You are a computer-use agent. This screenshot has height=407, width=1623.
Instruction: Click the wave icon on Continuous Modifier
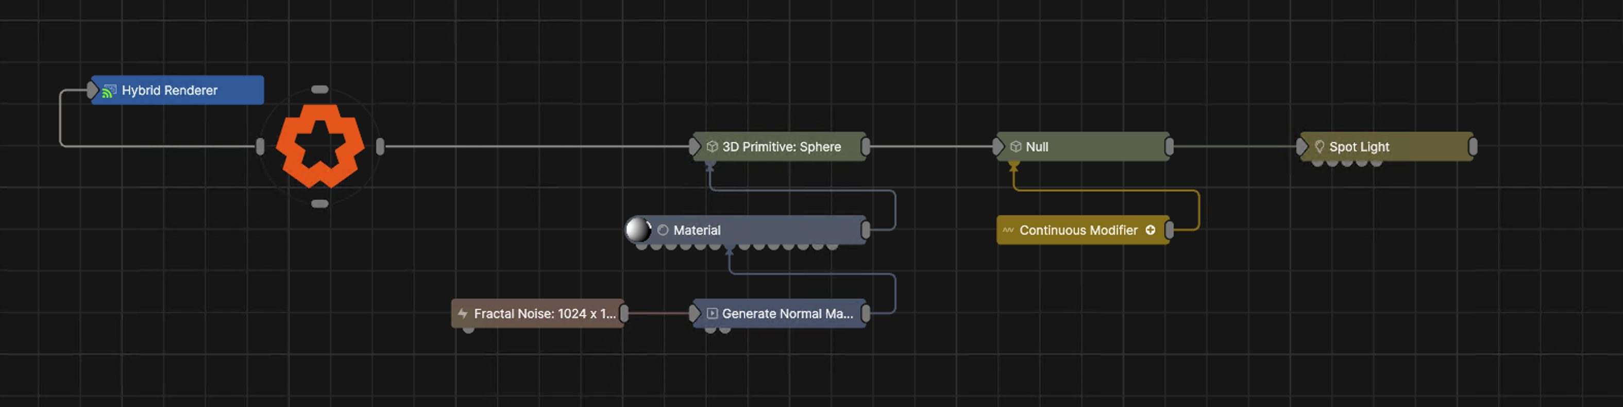point(1008,231)
